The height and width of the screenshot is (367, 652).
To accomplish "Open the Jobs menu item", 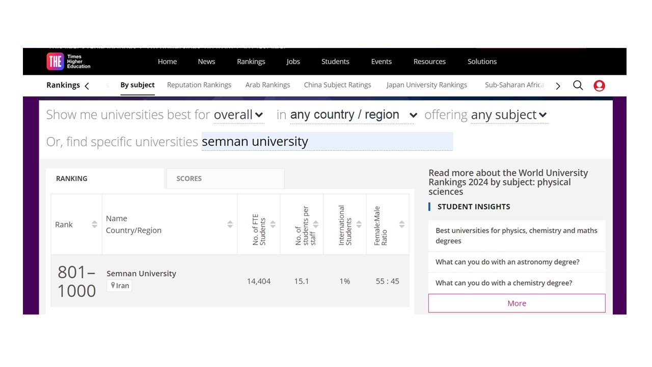I will [293, 62].
